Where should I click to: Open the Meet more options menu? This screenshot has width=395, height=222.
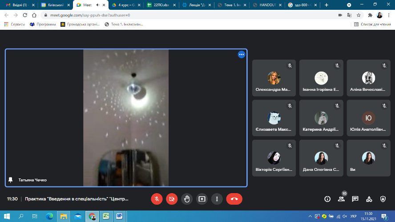[x=217, y=199]
